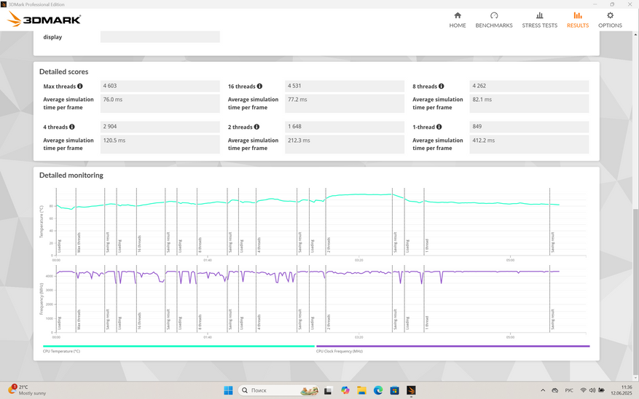Open the BENCHMARKS page
Image resolution: width=639 pixels, height=399 pixels.
[493, 20]
